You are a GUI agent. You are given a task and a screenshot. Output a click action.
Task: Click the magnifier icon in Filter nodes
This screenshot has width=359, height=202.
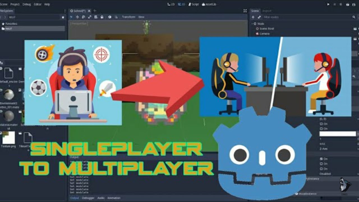pos(354,17)
